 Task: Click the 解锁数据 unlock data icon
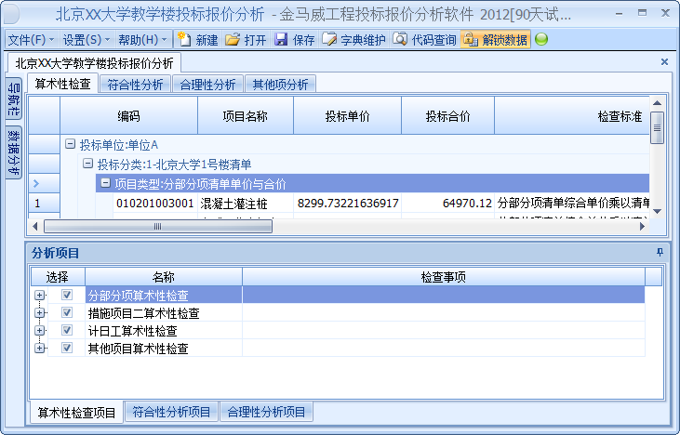coord(470,40)
